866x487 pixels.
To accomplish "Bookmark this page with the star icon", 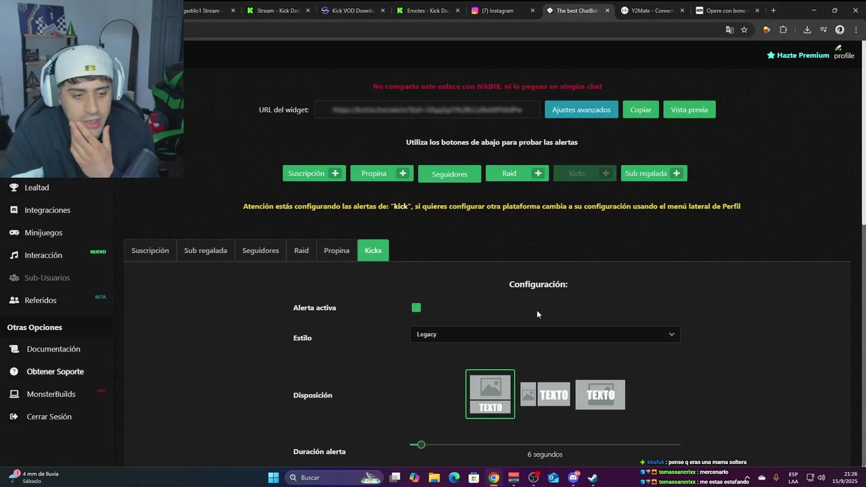I will 744,30.
